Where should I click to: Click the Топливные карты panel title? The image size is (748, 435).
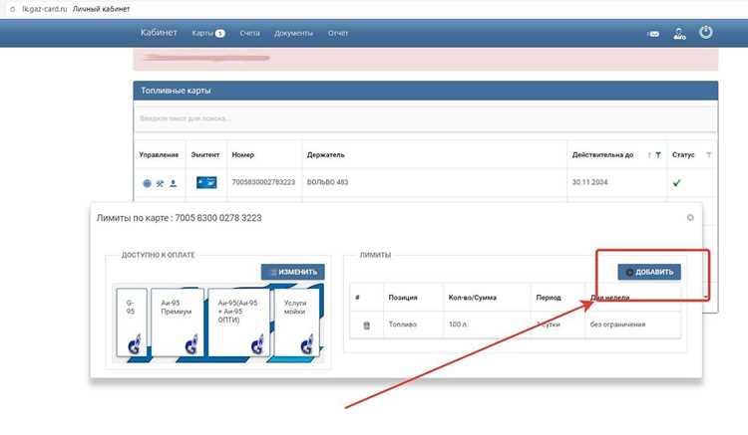tap(176, 91)
